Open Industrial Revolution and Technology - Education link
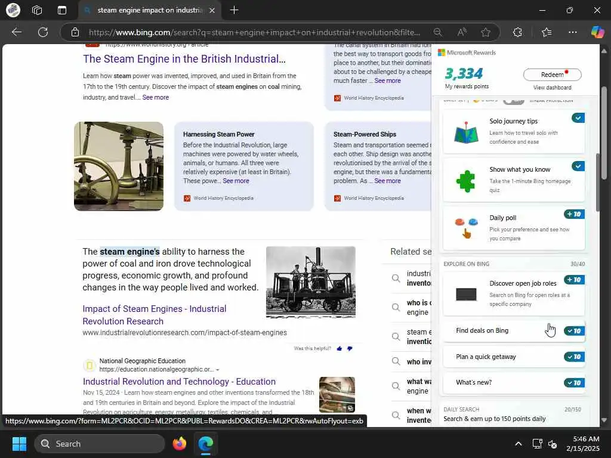The width and height of the screenshot is (611, 458). click(x=179, y=382)
